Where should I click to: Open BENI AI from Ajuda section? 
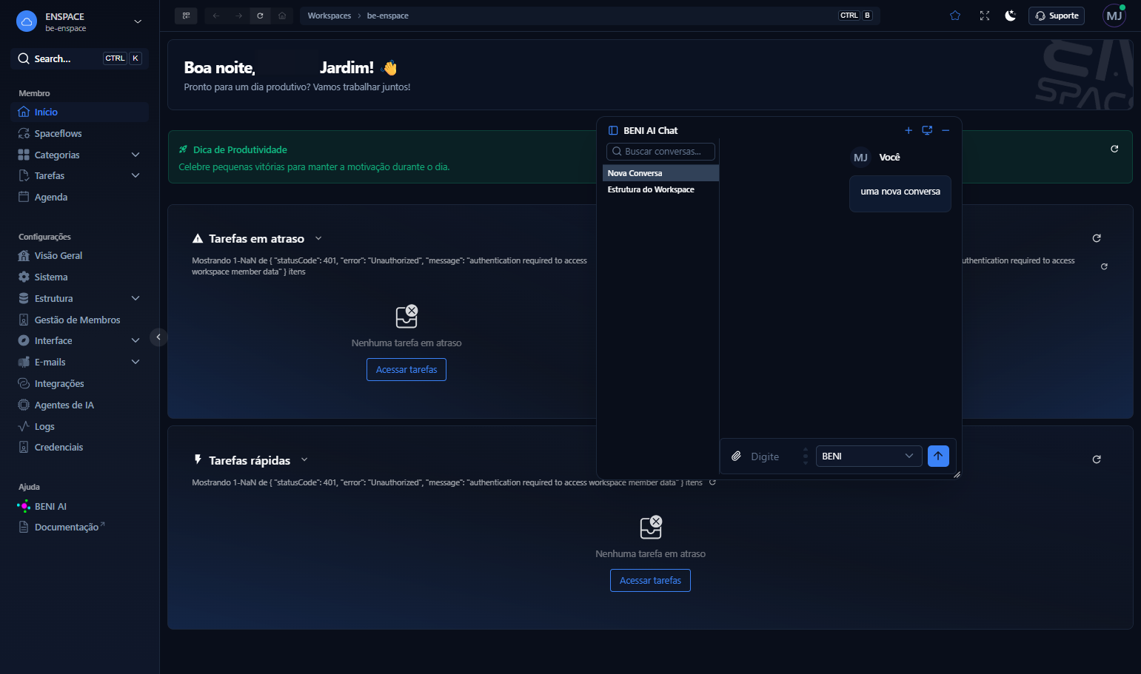[79, 506]
